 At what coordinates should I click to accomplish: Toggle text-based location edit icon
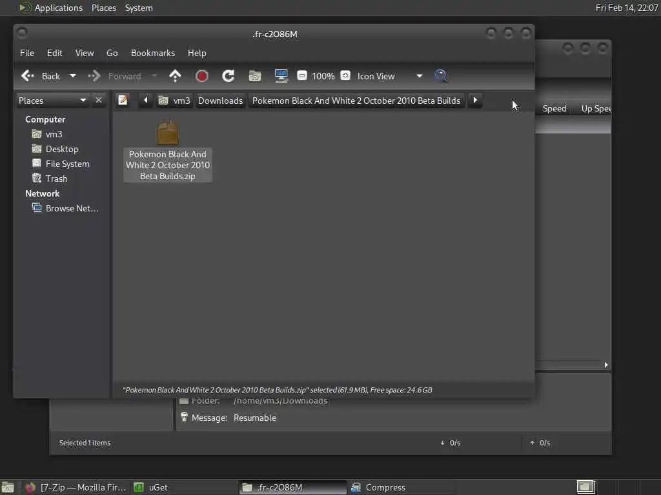click(x=123, y=100)
